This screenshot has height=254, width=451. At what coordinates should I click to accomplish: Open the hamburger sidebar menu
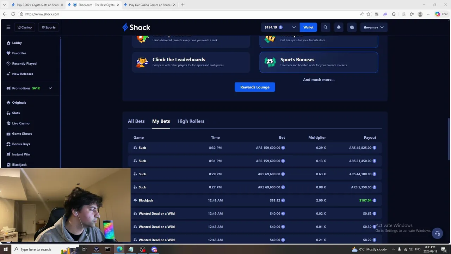[8, 27]
